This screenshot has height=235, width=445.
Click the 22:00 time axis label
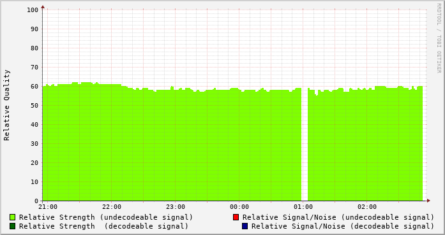tap(112, 207)
